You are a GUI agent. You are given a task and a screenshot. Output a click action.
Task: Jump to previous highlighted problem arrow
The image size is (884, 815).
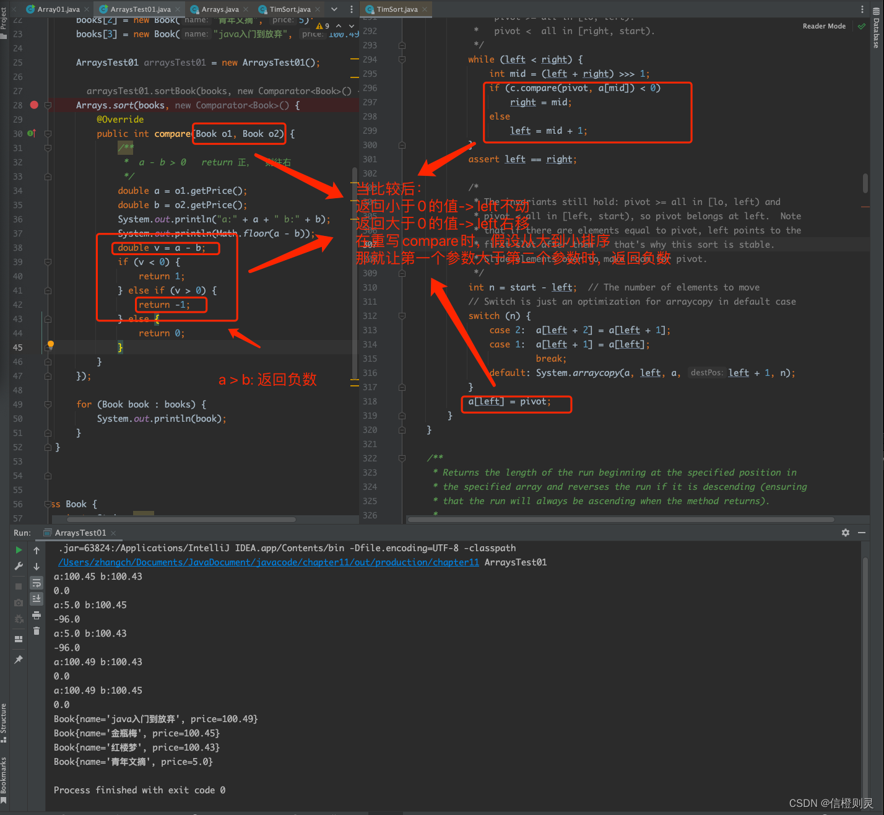point(339,26)
